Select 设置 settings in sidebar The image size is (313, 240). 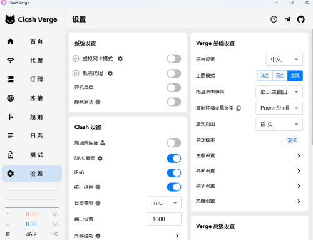32,174
